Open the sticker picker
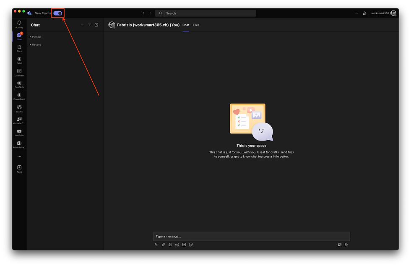 191,245
